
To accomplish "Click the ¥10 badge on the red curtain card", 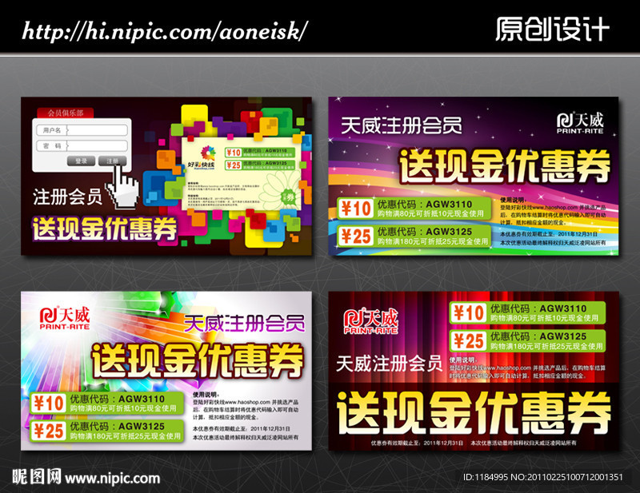I will click(469, 313).
